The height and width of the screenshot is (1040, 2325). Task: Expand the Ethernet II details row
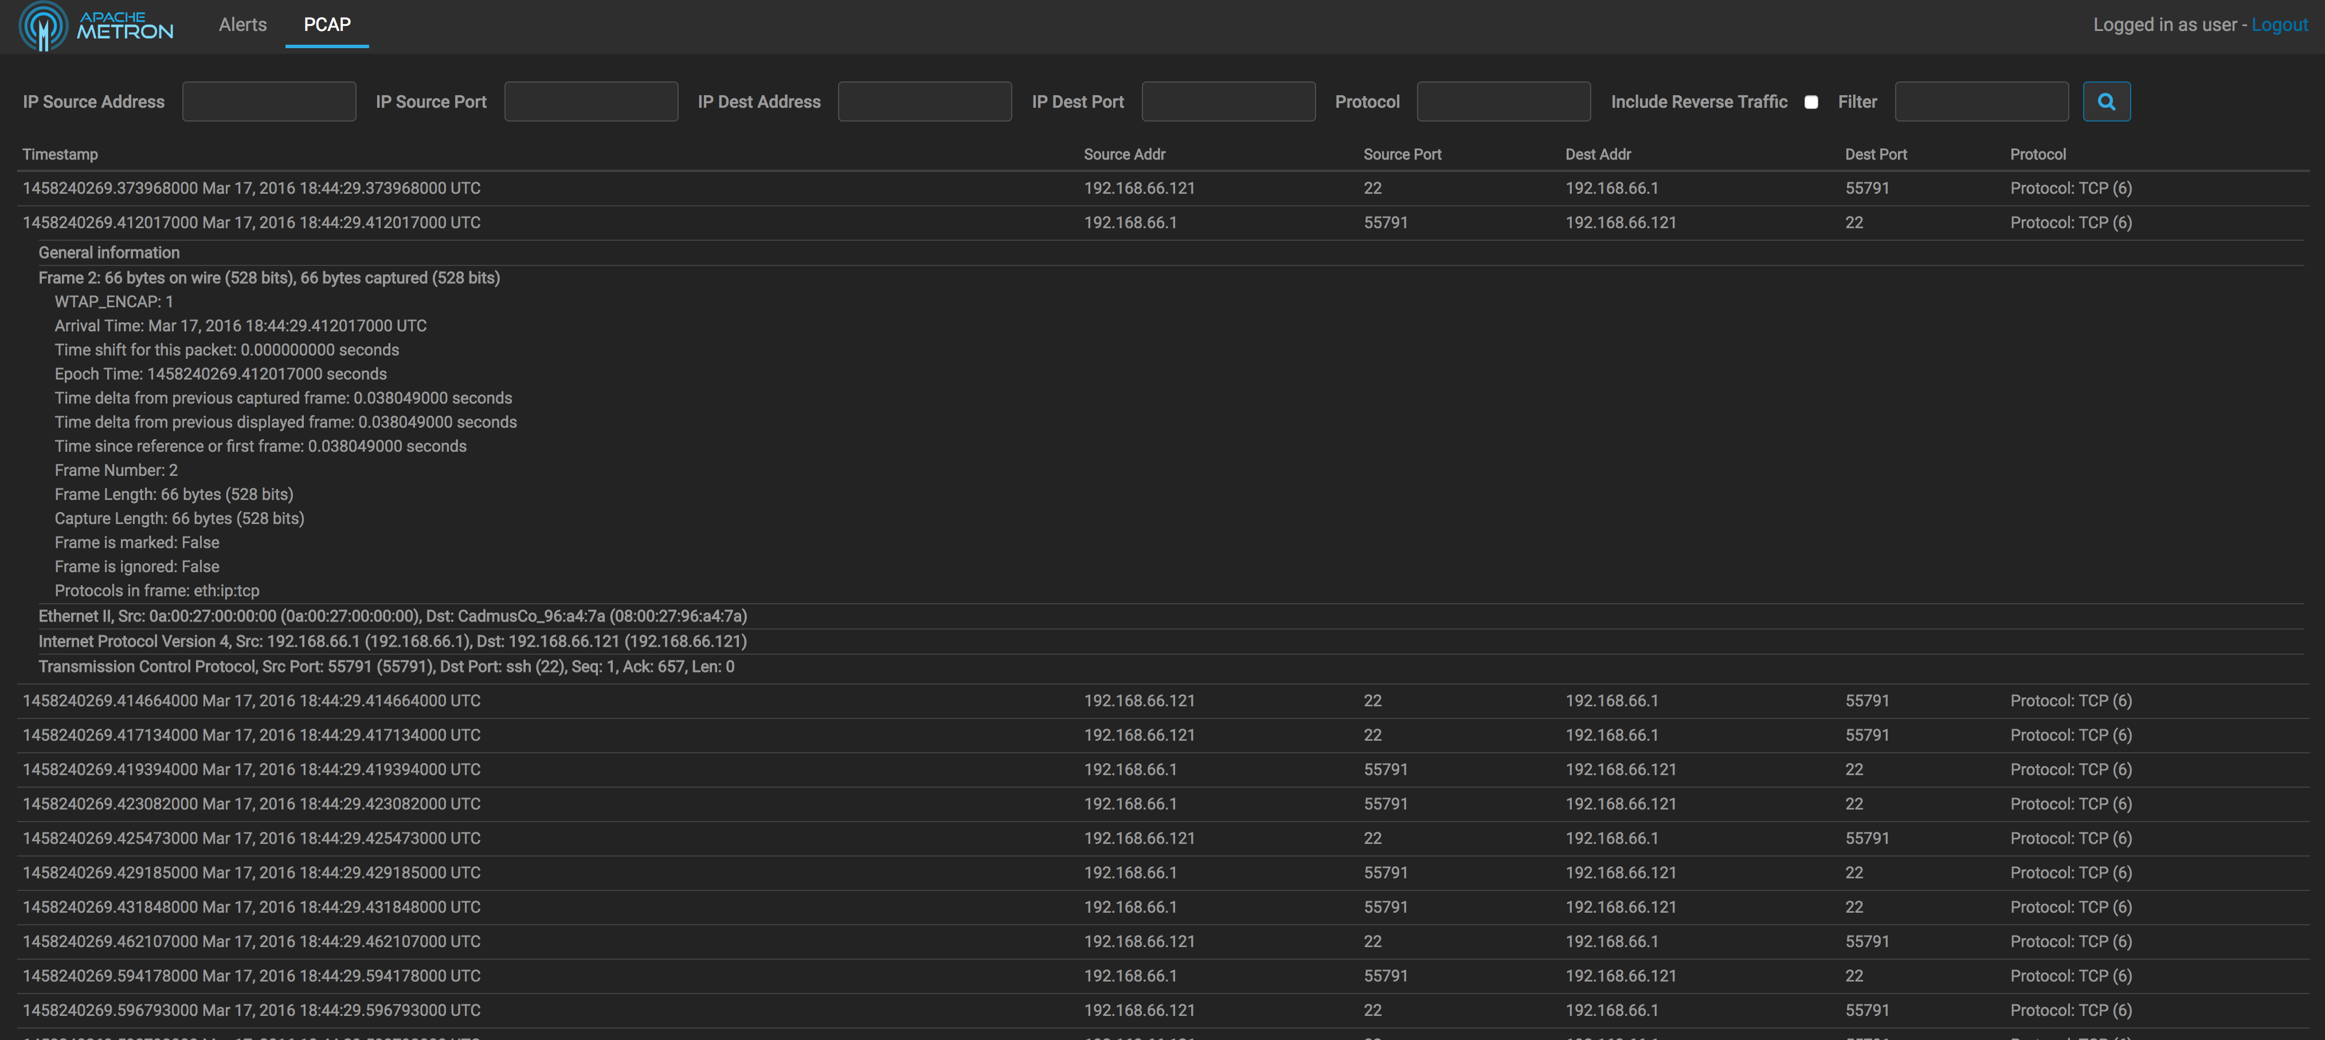coord(393,616)
